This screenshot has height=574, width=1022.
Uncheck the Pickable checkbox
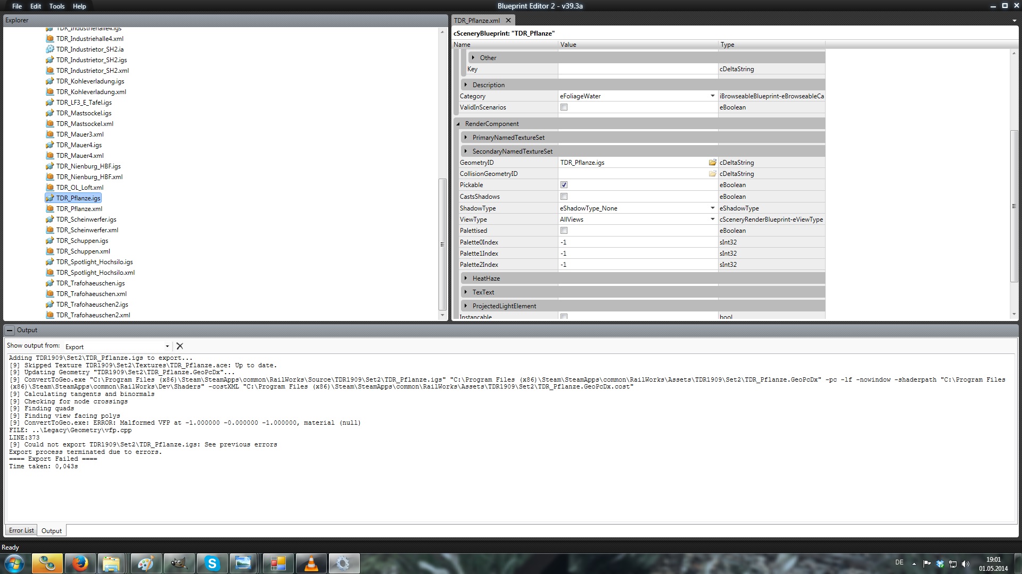click(x=564, y=185)
